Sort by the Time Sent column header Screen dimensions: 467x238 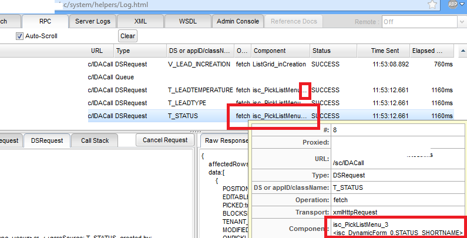click(x=389, y=51)
